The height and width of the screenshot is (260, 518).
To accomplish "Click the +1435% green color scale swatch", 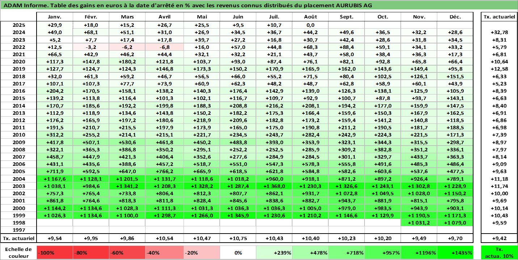I will click(x=455, y=253).
